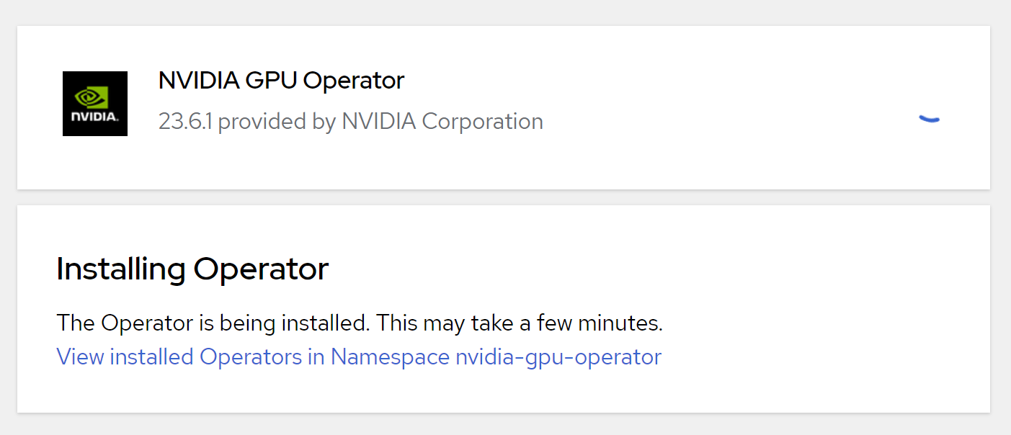Click "View installed" at the link's start
Image resolution: width=1011 pixels, height=435 pixels.
125,356
